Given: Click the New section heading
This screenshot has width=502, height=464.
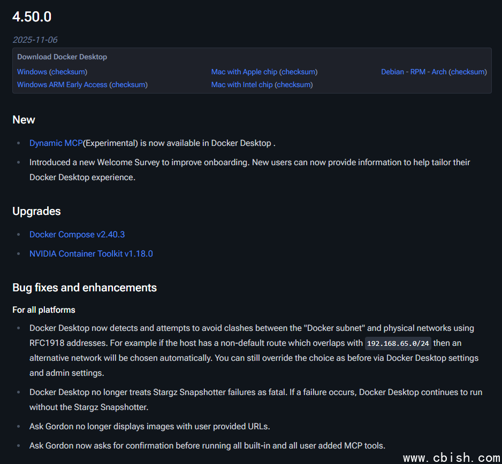Looking at the screenshot, I should (x=24, y=120).
